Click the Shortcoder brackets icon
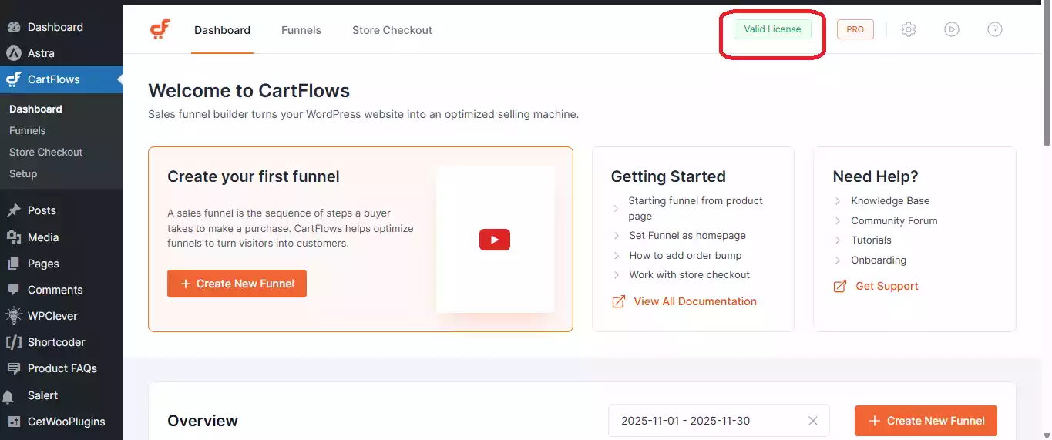This screenshot has height=440, width=1052. 13,342
